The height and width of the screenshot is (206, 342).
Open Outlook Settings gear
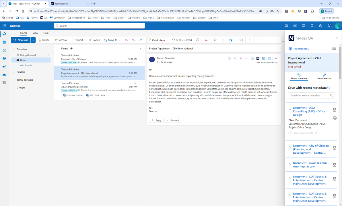[320, 26]
